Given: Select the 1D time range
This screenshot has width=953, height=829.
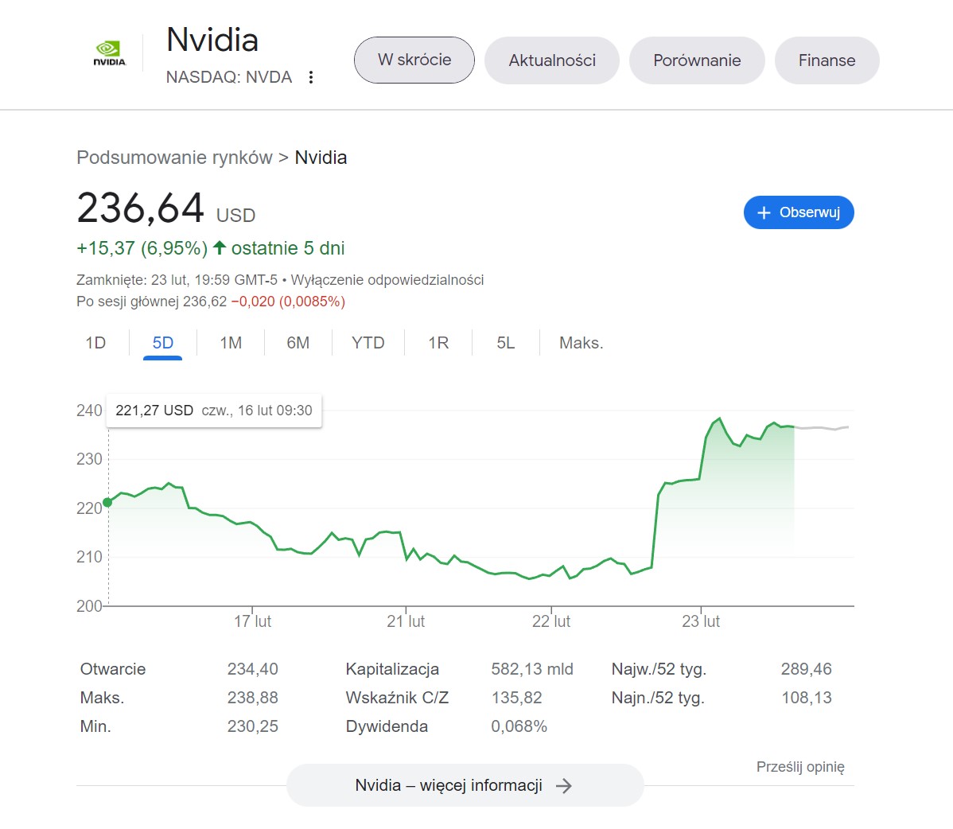Looking at the screenshot, I should click(95, 343).
